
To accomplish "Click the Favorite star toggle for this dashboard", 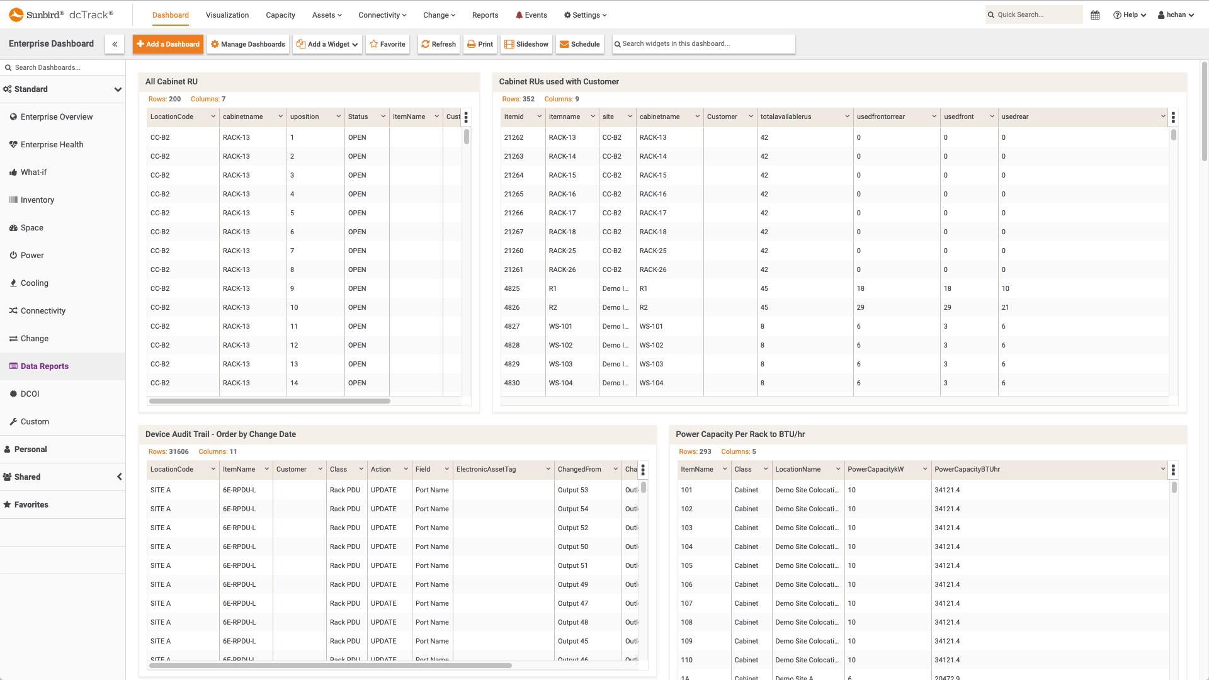I will coord(387,44).
